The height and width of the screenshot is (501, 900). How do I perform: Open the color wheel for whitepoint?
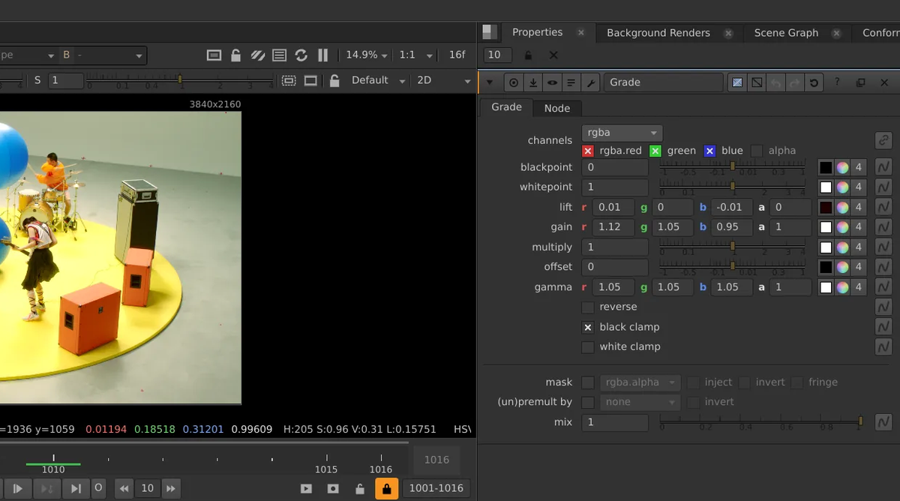click(843, 187)
